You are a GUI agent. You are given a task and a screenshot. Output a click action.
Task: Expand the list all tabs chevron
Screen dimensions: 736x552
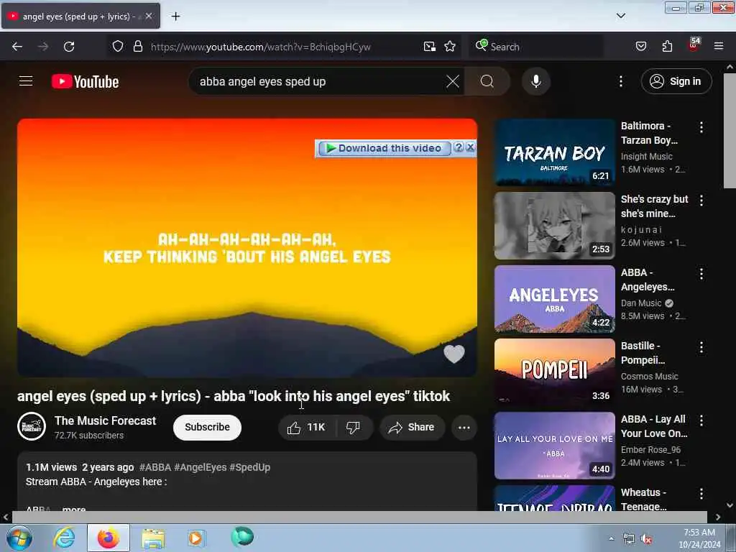click(620, 16)
